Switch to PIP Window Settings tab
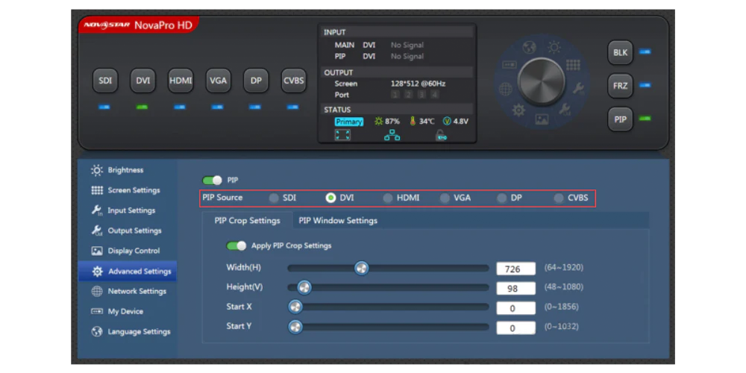 click(x=338, y=221)
